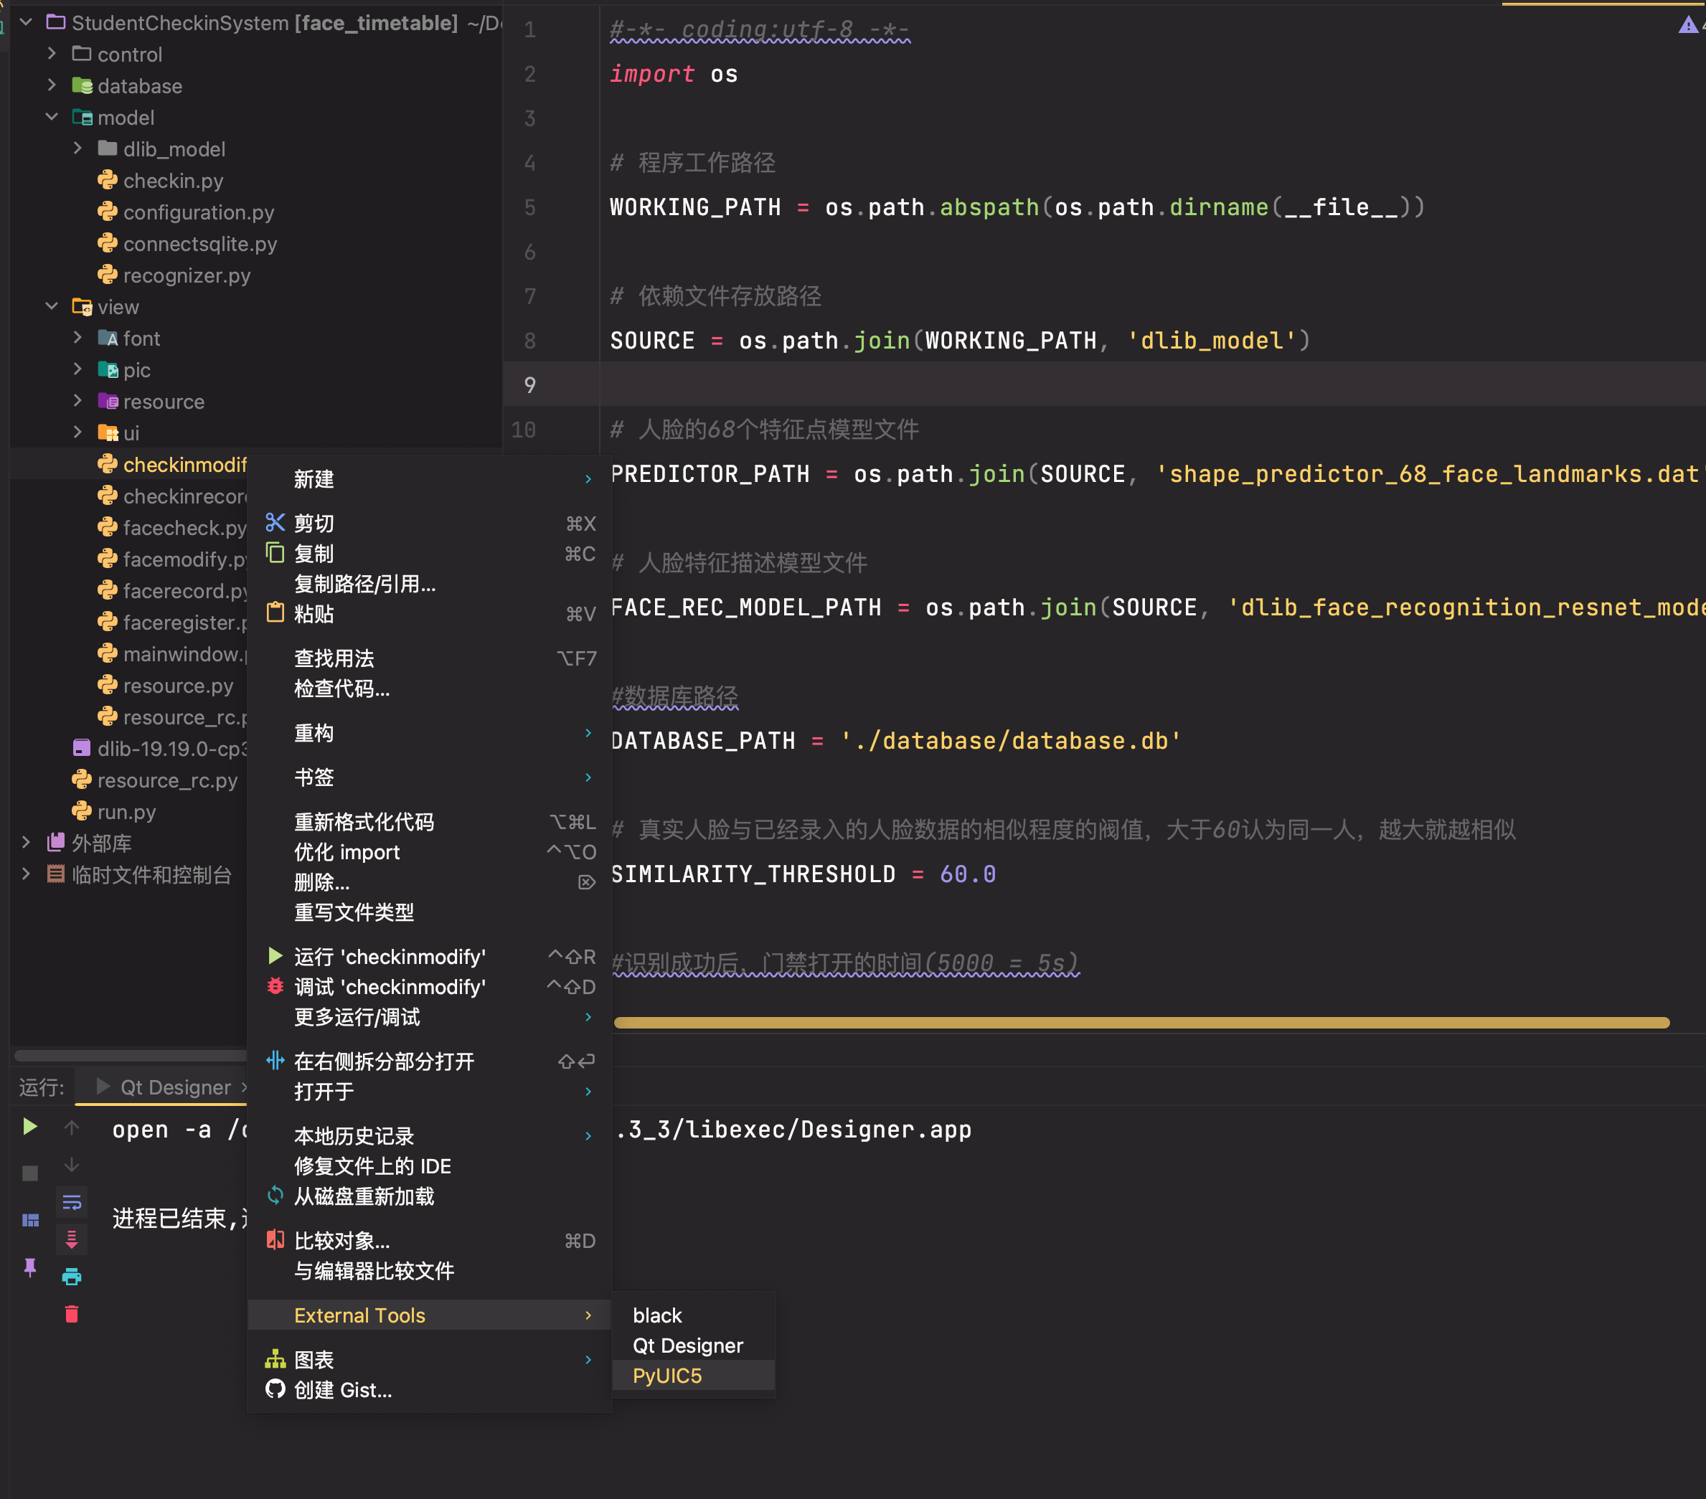Click the checkin.py Python file icon
This screenshot has height=1499, width=1706.
[x=108, y=180]
